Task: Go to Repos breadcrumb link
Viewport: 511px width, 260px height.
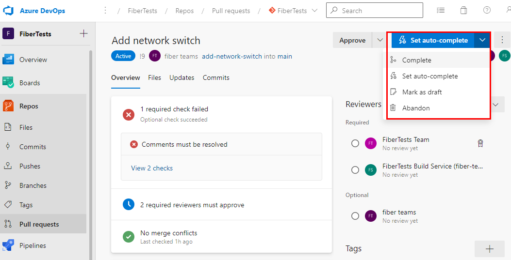Action: pyautogui.click(x=184, y=11)
